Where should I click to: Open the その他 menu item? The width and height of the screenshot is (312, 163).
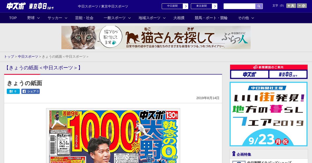coord(243,18)
